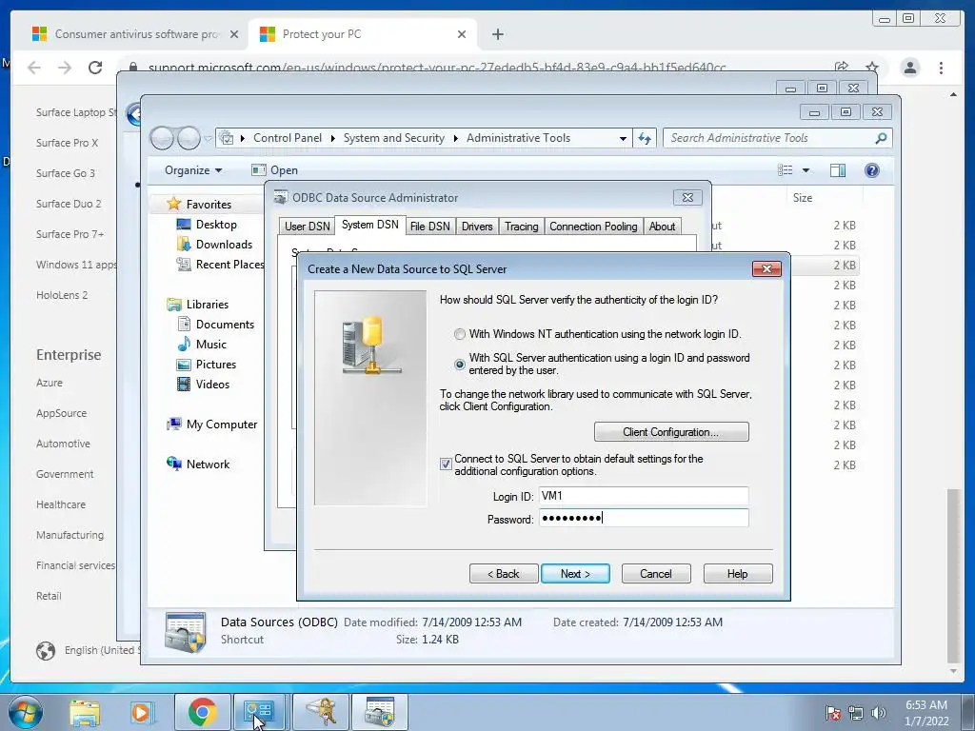Open the Windows Start menu

tap(25, 712)
